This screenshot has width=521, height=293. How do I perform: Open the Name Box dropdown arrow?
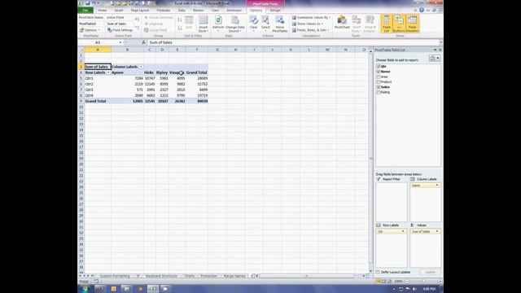coord(120,42)
